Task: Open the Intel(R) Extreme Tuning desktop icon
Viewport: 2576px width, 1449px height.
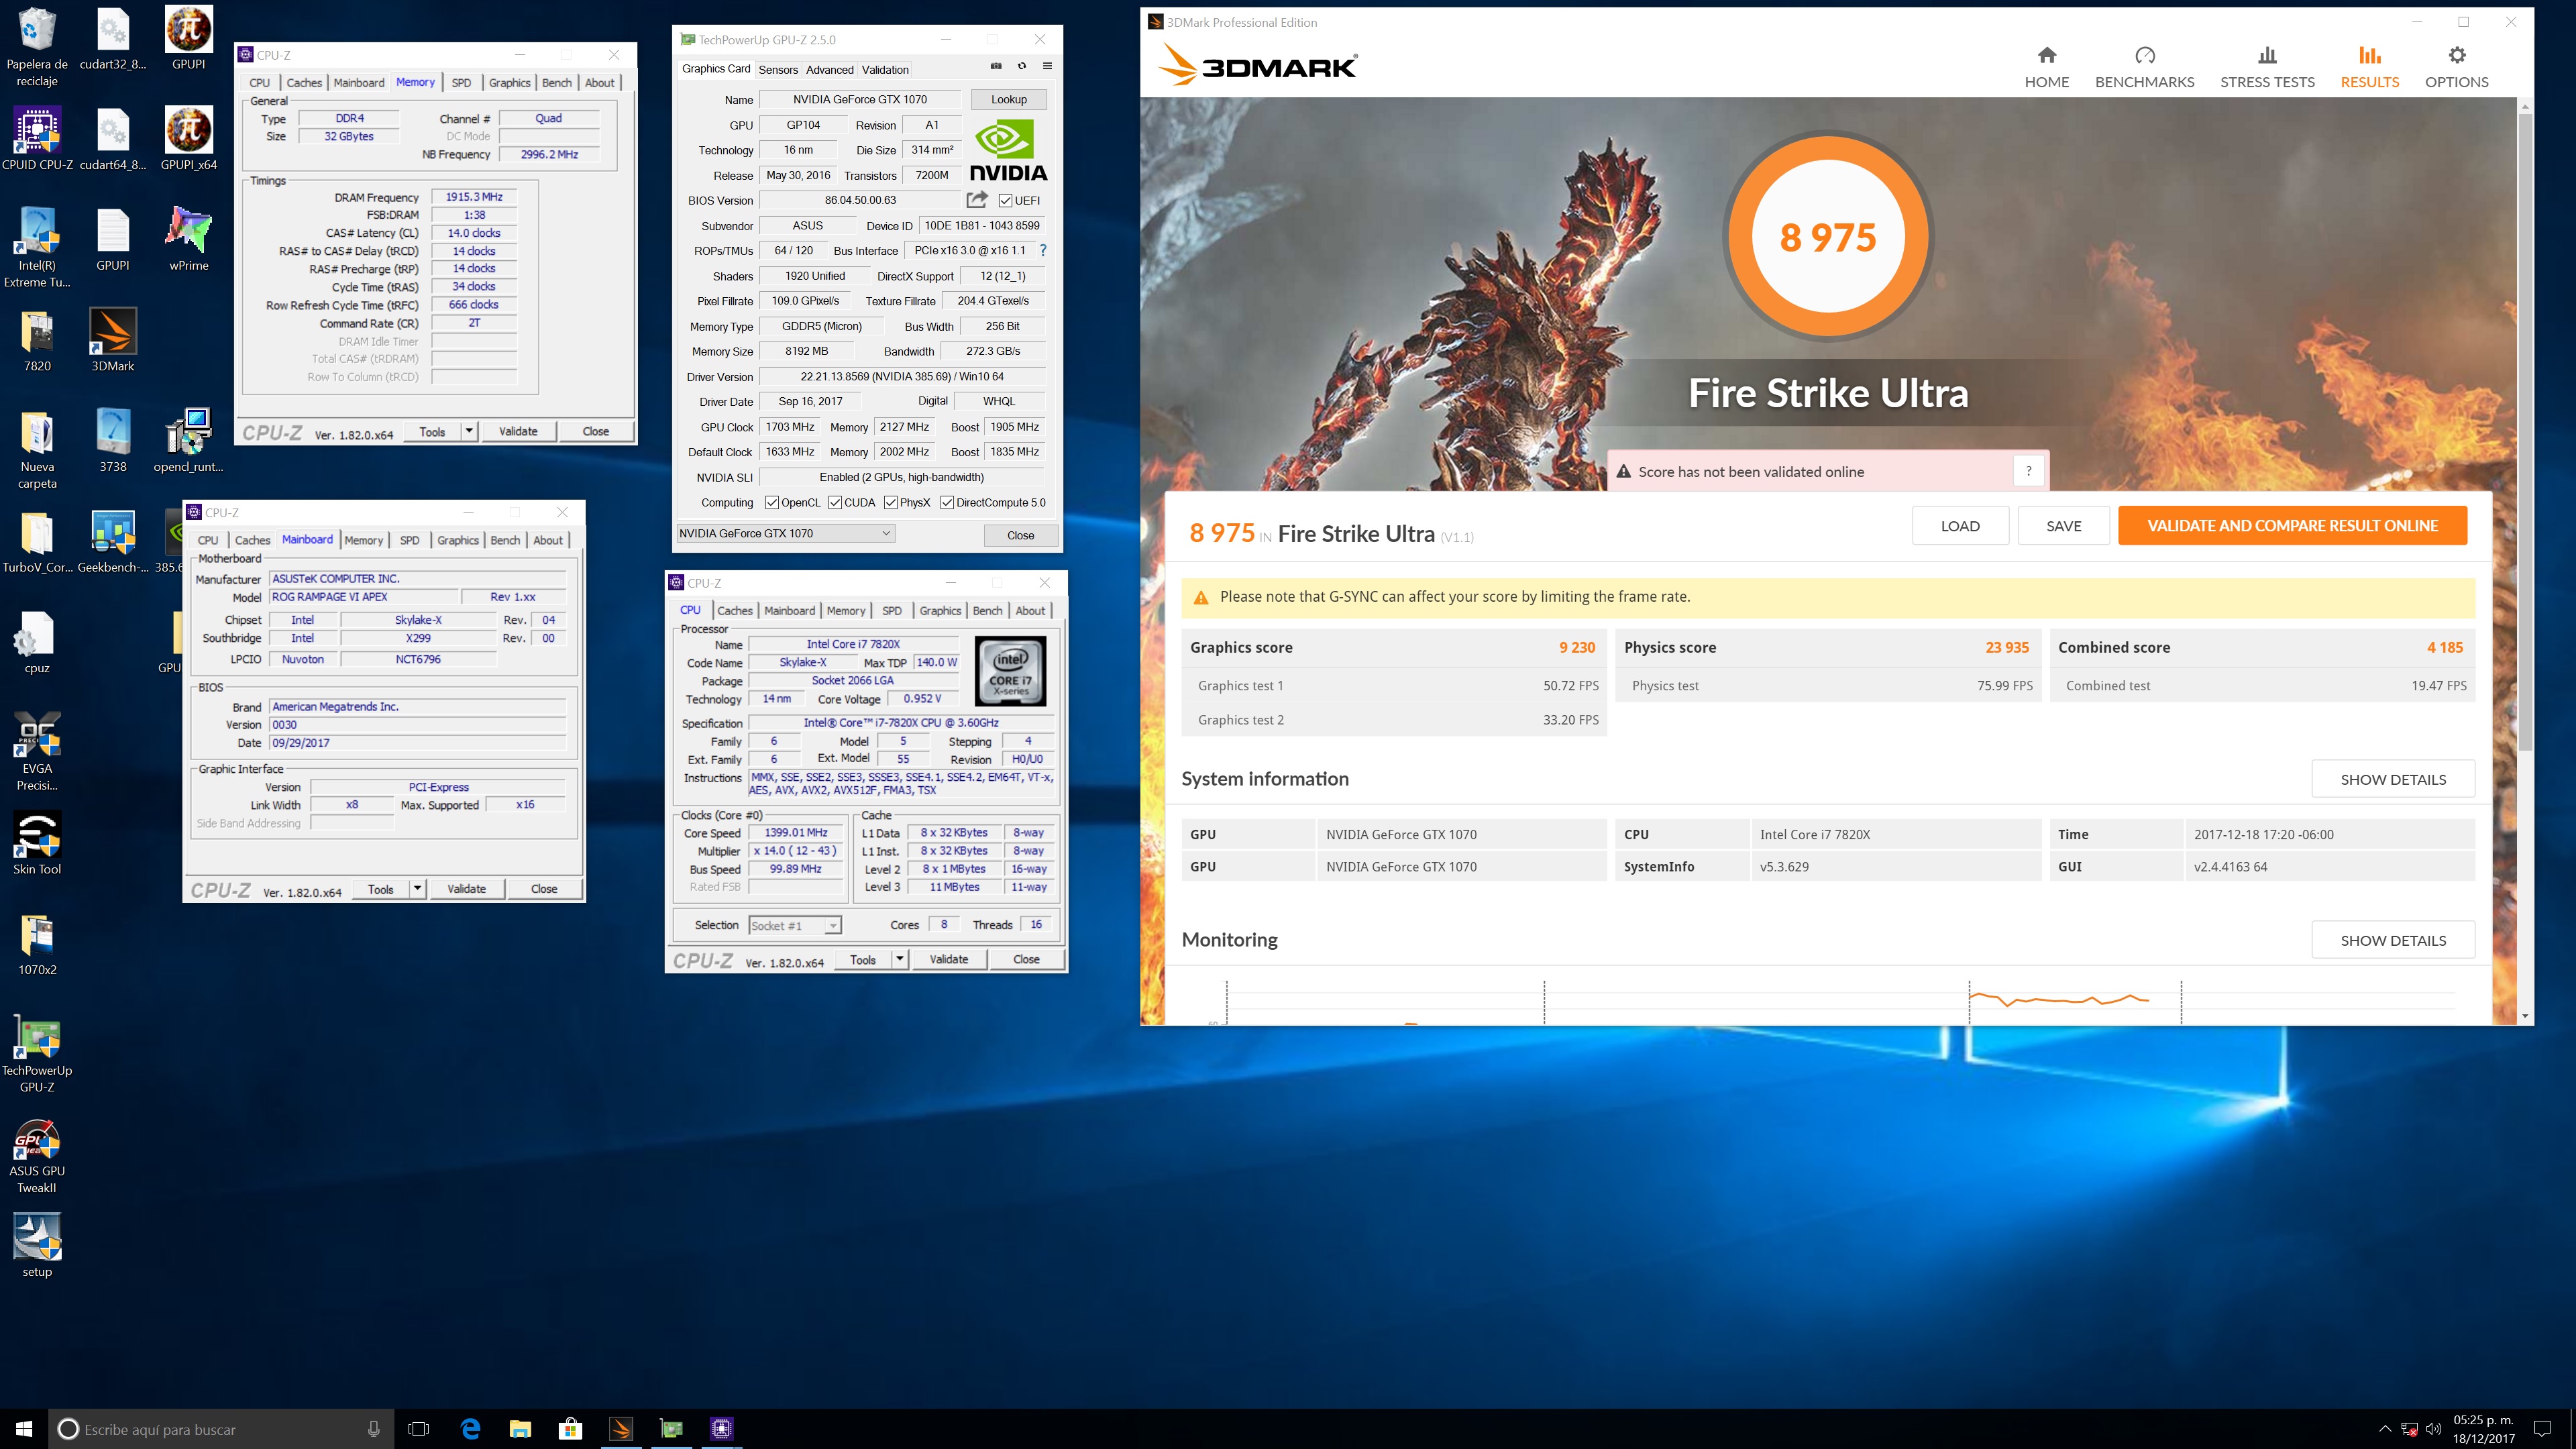Action: click(x=37, y=247)
